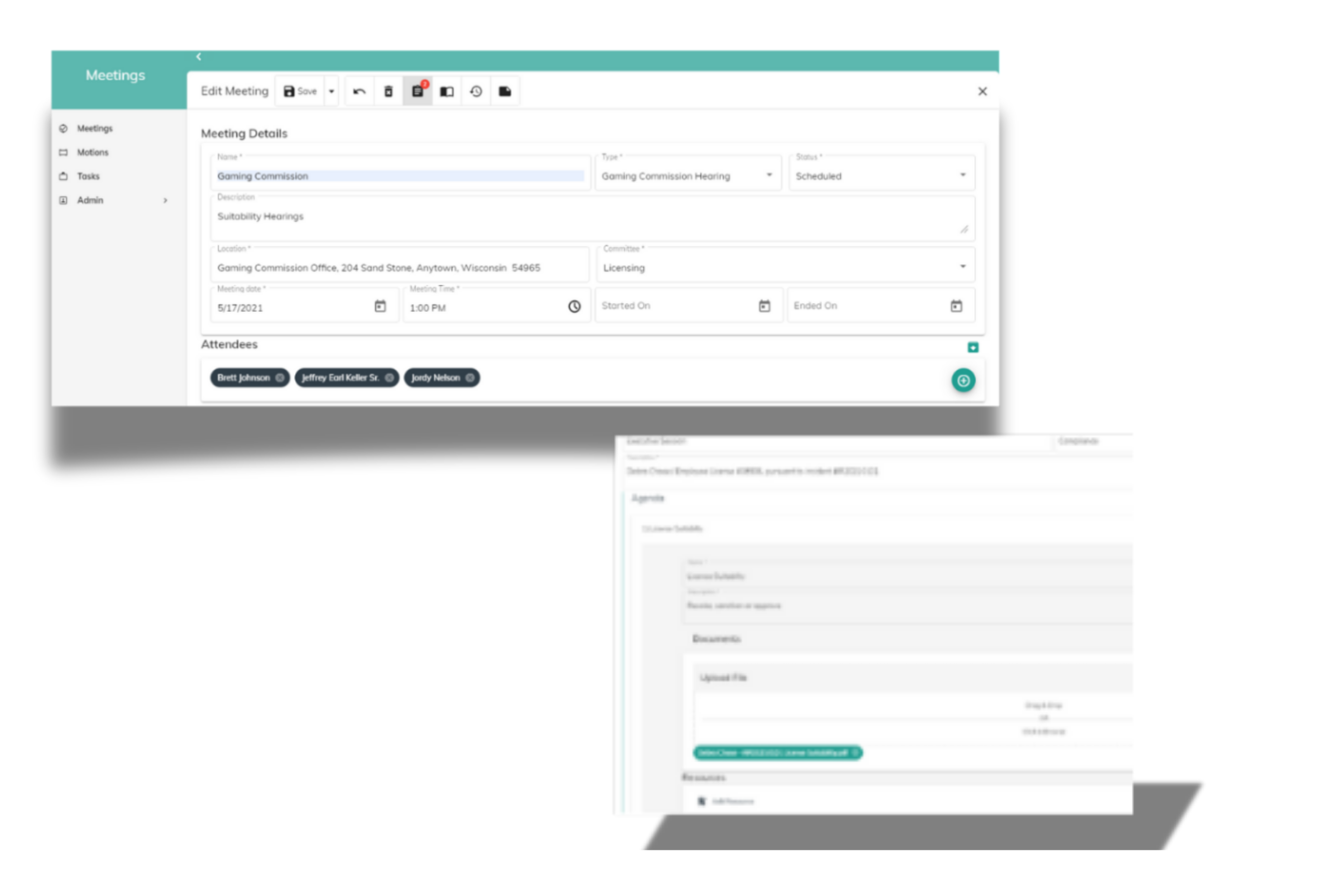Image resolution: width=1326 pixels, height=884 pixels.
Task: Remove Jordy Nelson attendee chip
Action: pos(470,378)
